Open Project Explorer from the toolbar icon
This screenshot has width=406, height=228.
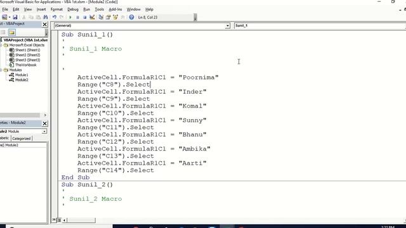[101, 17]
